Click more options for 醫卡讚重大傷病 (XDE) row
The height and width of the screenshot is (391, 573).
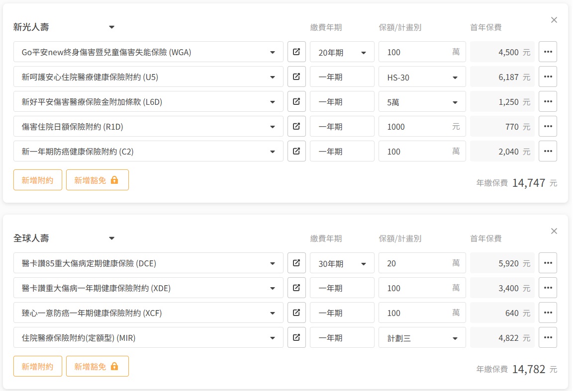548,288
